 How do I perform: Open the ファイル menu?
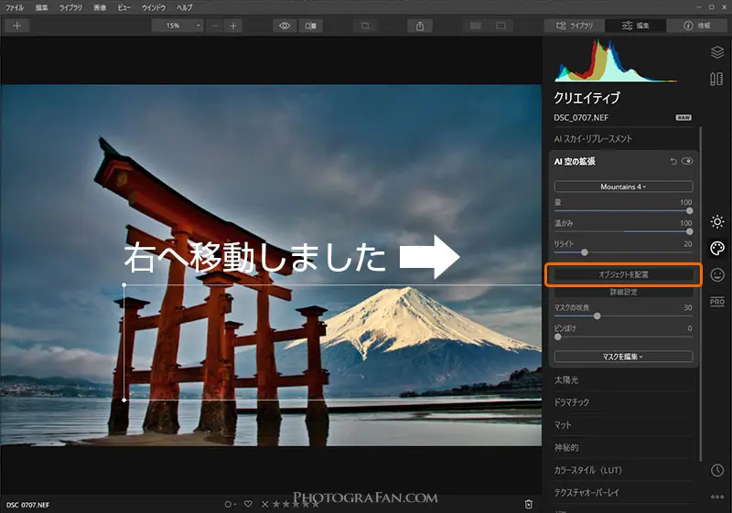coord(15,7)
